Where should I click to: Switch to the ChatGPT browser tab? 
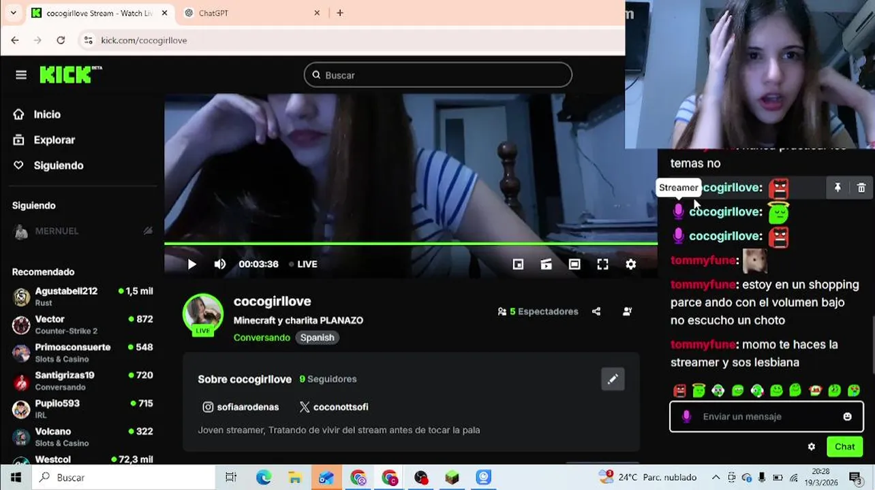click(251, 13)
